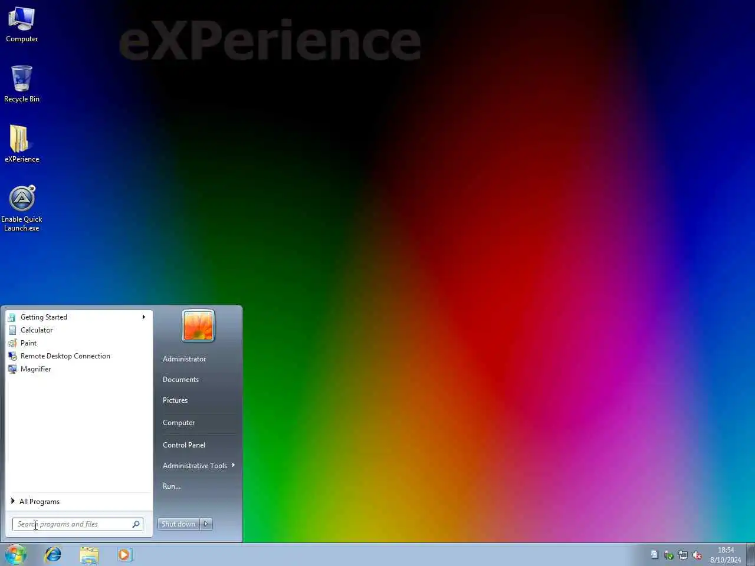Click the muted volume tray icon

click(697, 555)
